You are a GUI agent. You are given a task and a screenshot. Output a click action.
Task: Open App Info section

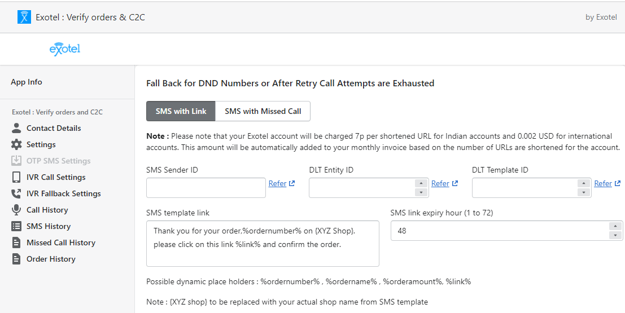pyautogui.click(x=27, y=82)
